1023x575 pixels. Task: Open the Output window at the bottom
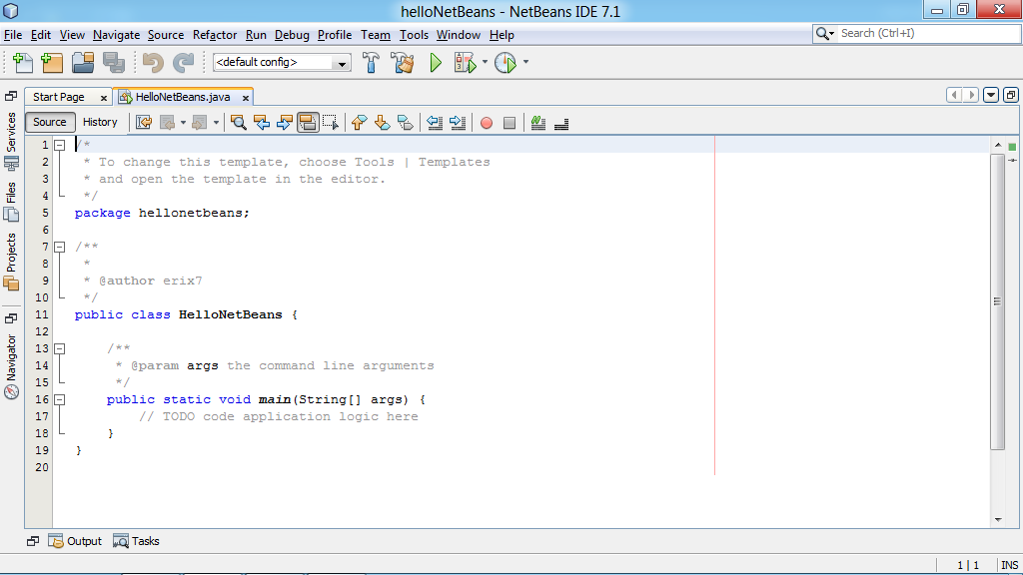(74, 540)
